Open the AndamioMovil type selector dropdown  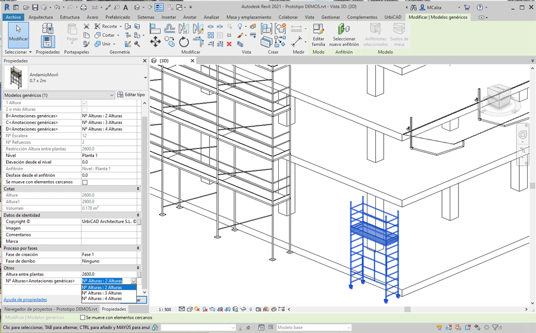coord(145,77)
